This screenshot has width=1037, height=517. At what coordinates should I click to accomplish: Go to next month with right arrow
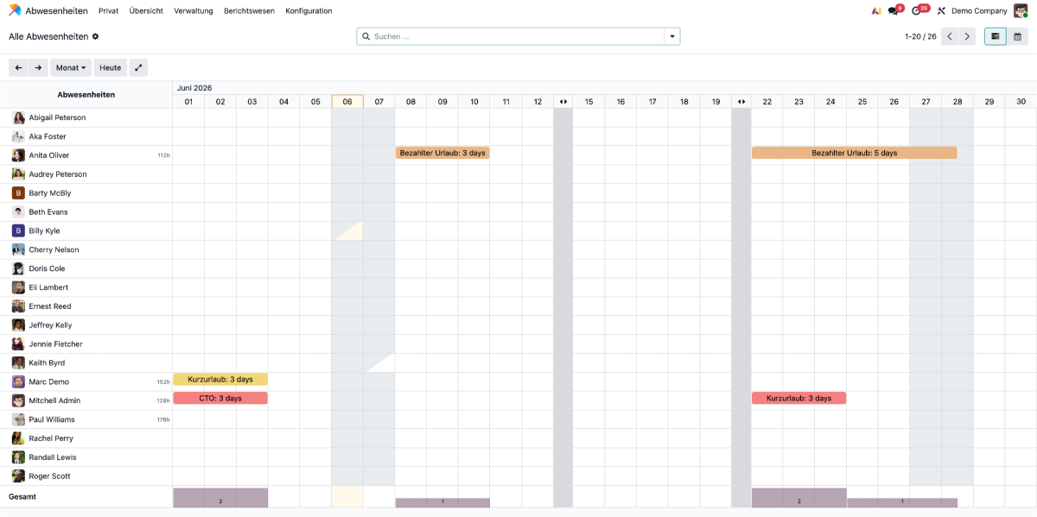pos(38,67)
